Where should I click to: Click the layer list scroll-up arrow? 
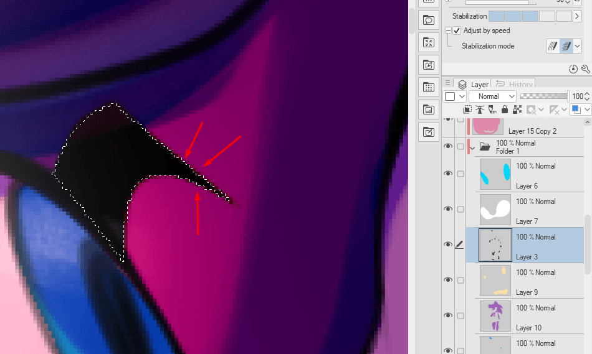(x=587, y=122)
